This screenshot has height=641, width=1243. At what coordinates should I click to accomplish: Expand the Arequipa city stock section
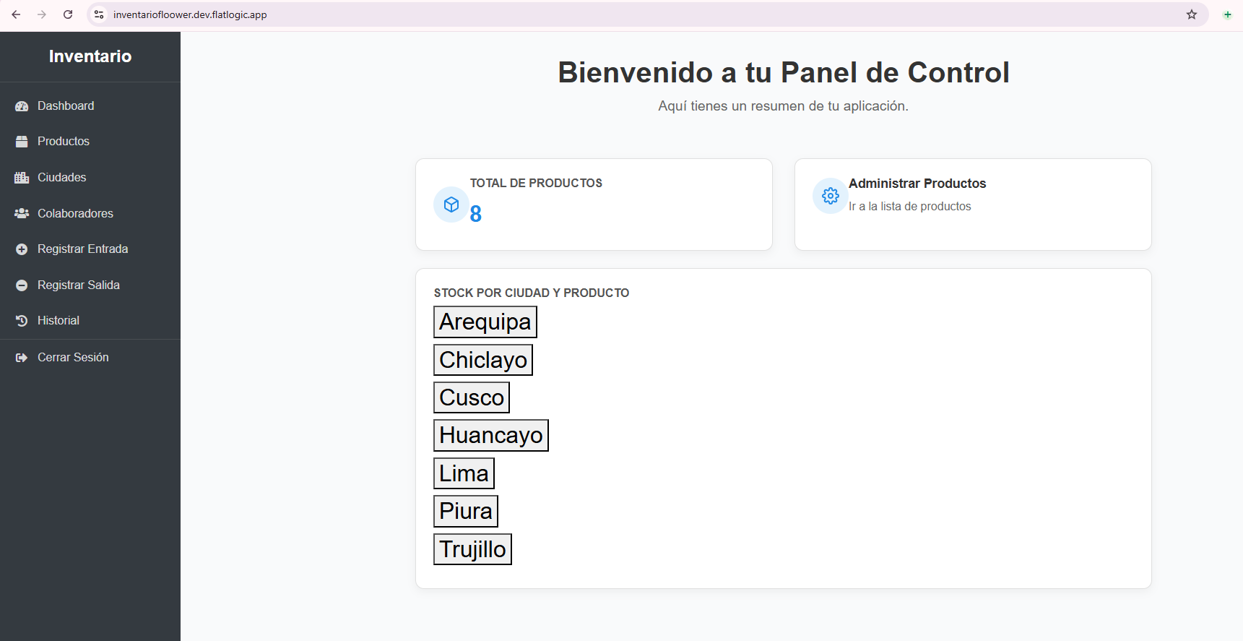[485, 322]
